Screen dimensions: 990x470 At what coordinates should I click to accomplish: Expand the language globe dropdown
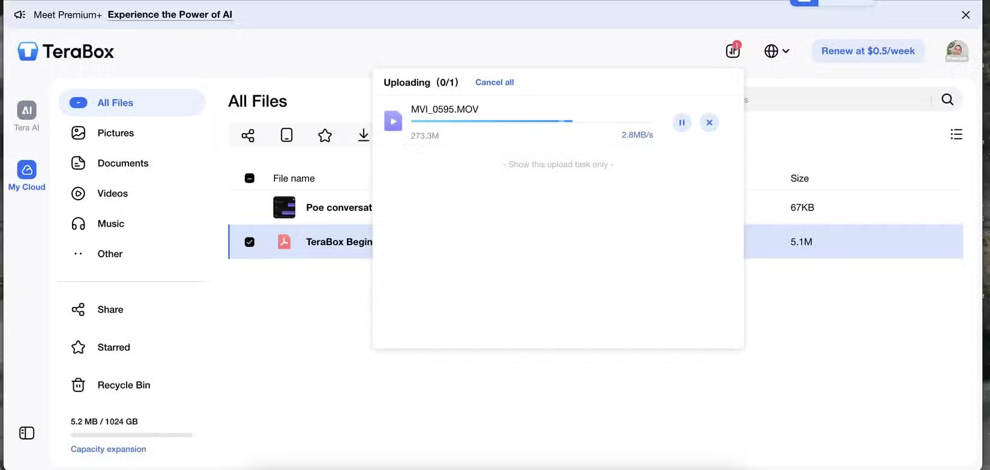click(x=776, y=51)
